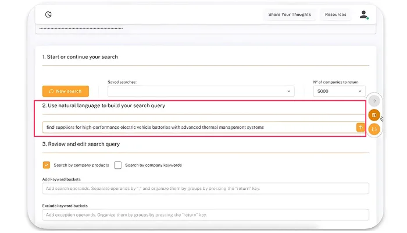This screenshot has height=233, width=407.
Task: Click the '2. Use natural language' heading
Action: tap(103, 105)
